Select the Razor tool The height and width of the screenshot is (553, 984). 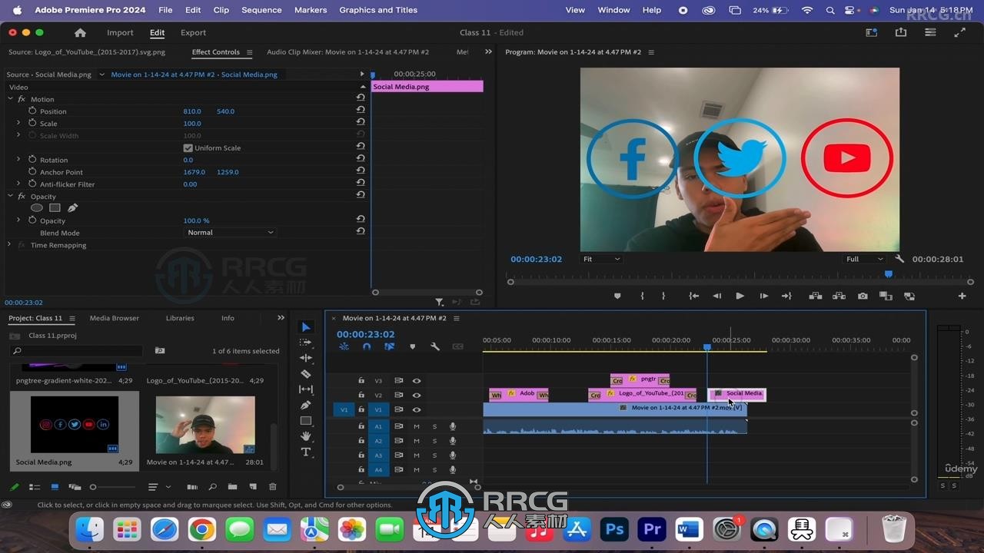[306, 374]
